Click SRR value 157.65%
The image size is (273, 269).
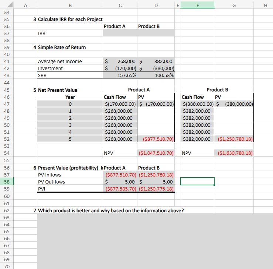[120, 75]
